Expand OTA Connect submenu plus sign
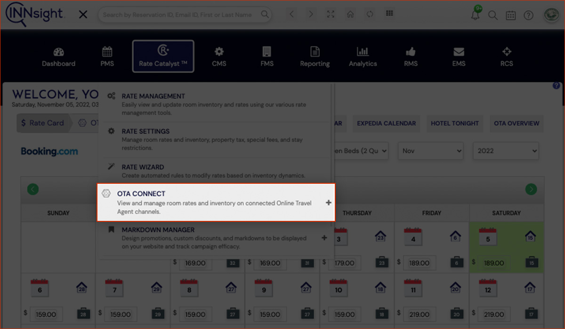Viewport: 565px width, 329px height. pos(328,203)
